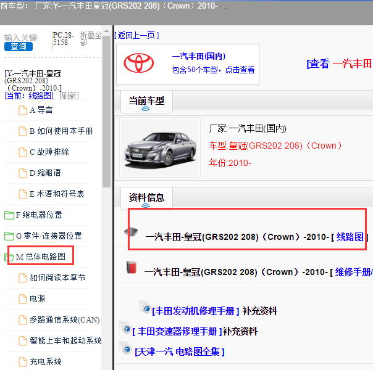Image resolution: width=373 pixels, height=370 pixels.
Task: Click 一汽丰田(国内) manufacturer link
Action: click(x=199, y=56)
